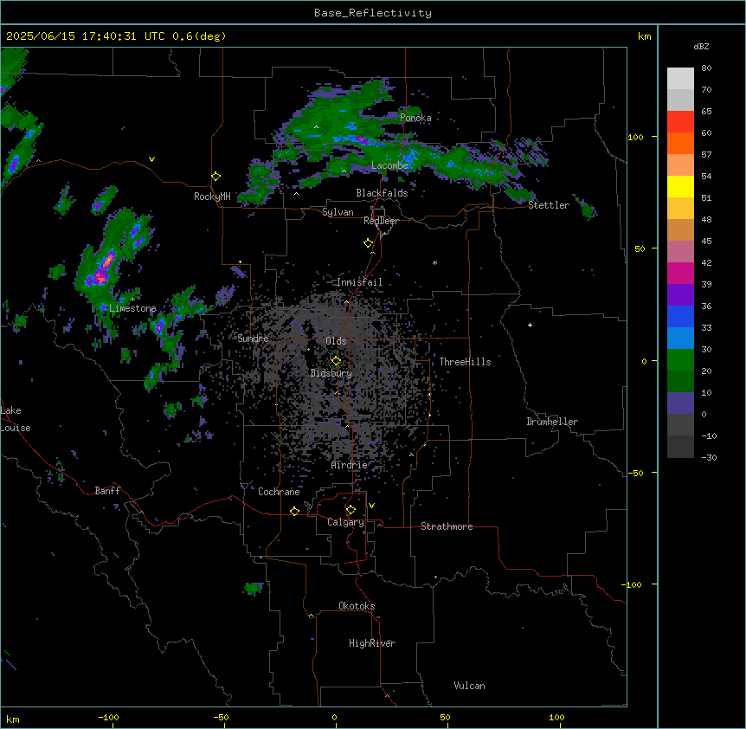Click the km unit label at bottom left
The width and height of the screenshot is (746, 729).
(13, 719)
